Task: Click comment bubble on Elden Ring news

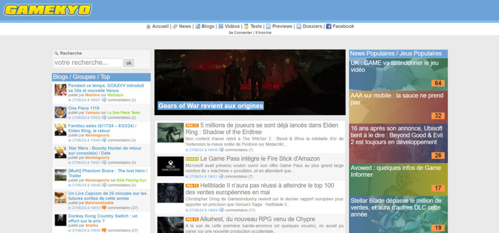Action: click(x=221, y=150)
